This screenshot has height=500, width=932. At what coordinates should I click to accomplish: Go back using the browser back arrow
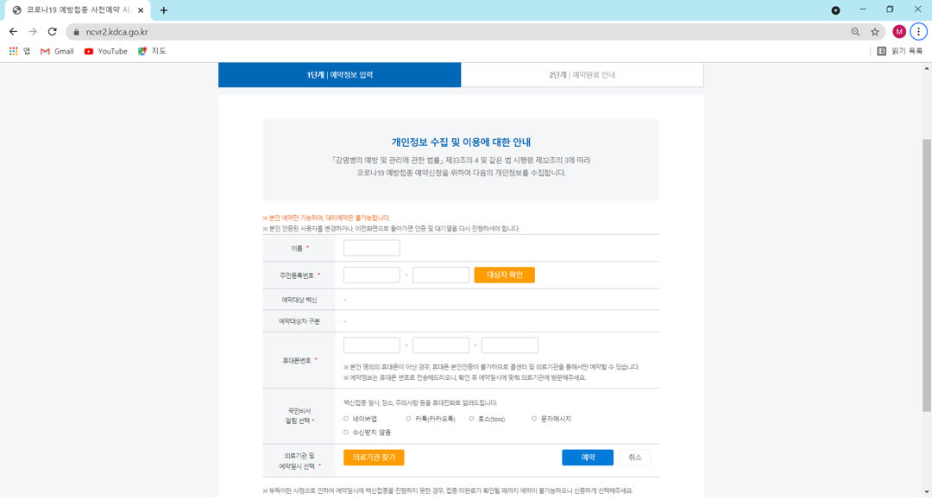(13, 31)
